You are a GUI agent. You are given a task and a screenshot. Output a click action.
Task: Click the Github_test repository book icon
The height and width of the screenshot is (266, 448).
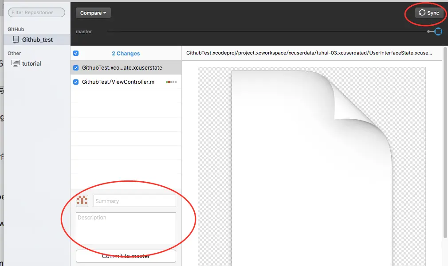pyautogui.click(x=16, y=40)
